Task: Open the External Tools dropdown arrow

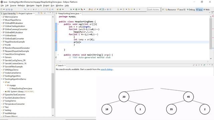Action: [x=84, y=9]
